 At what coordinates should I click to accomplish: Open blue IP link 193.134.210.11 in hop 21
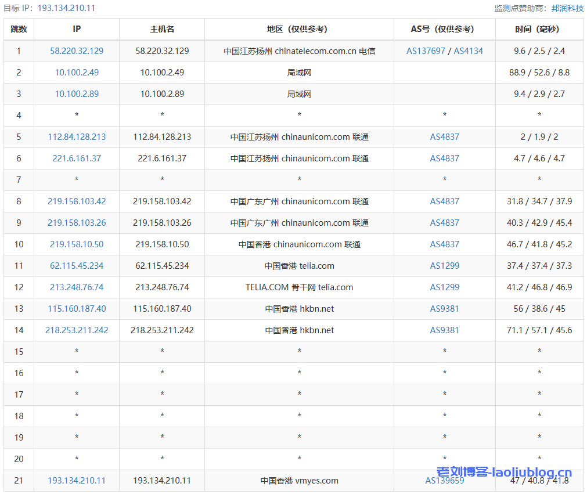77,481
